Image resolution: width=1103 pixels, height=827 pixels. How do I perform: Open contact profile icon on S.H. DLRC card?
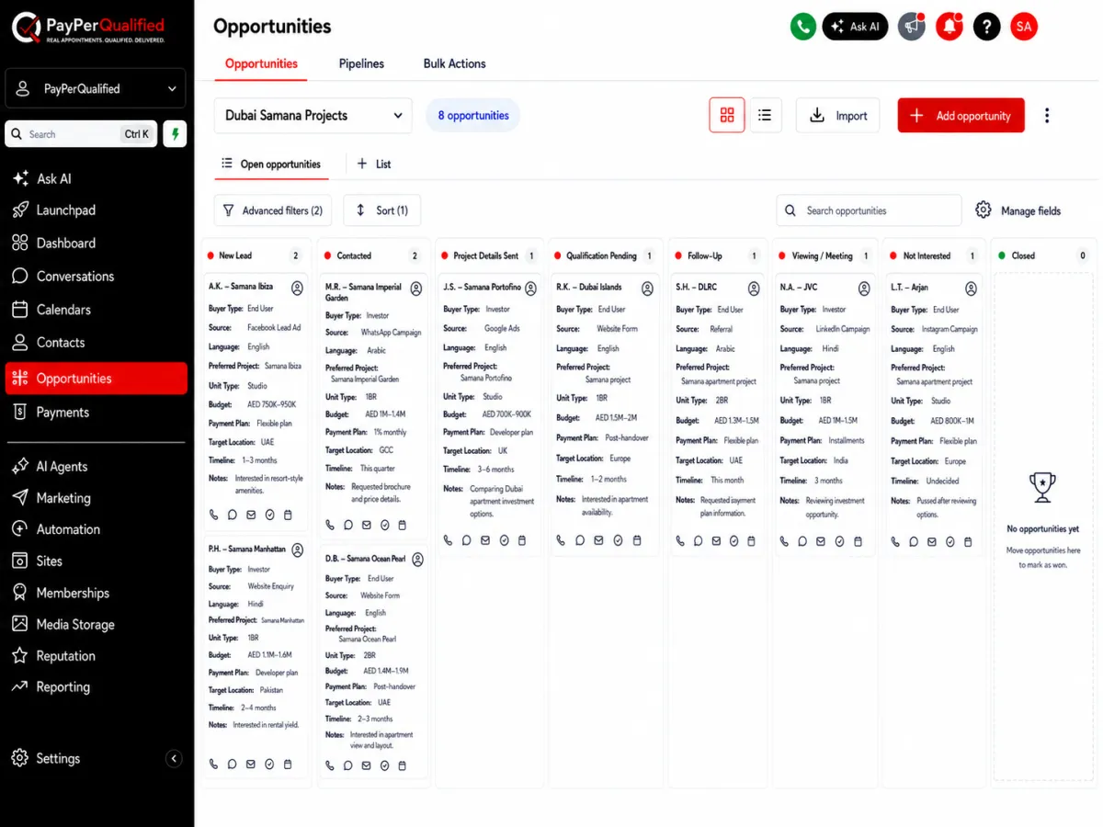[754, 289]
